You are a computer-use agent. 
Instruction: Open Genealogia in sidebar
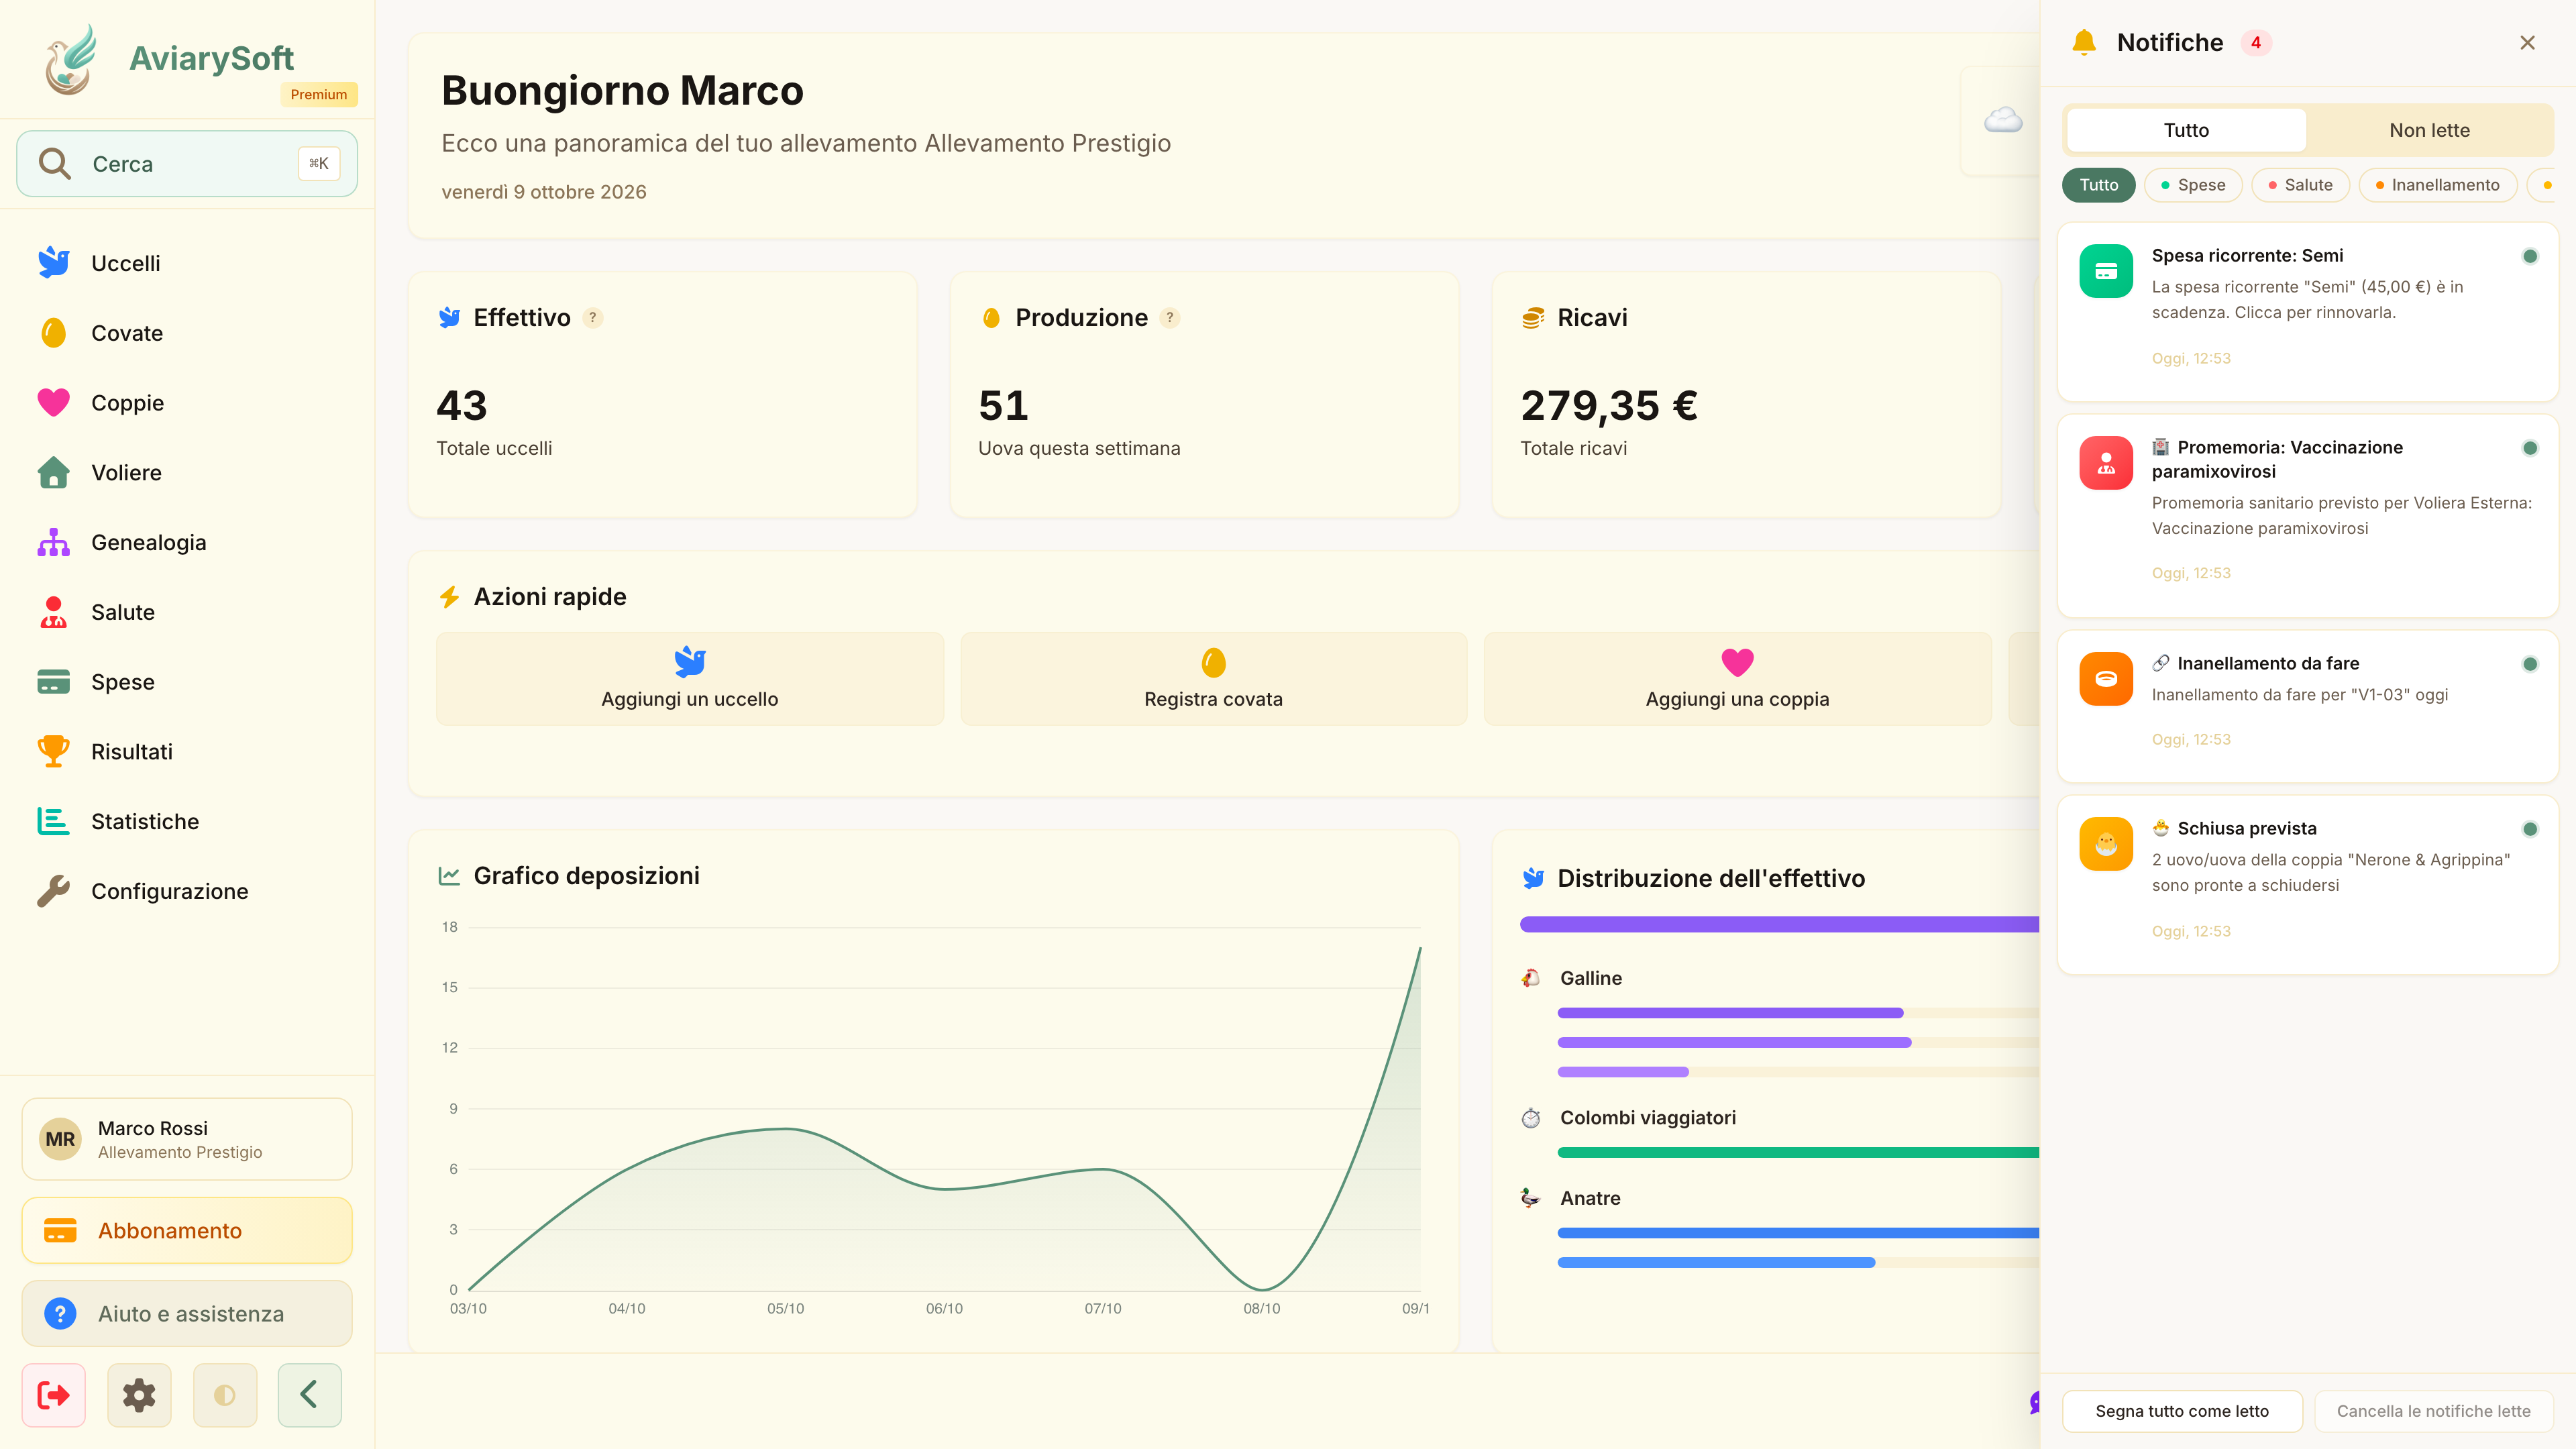(188, 542)
